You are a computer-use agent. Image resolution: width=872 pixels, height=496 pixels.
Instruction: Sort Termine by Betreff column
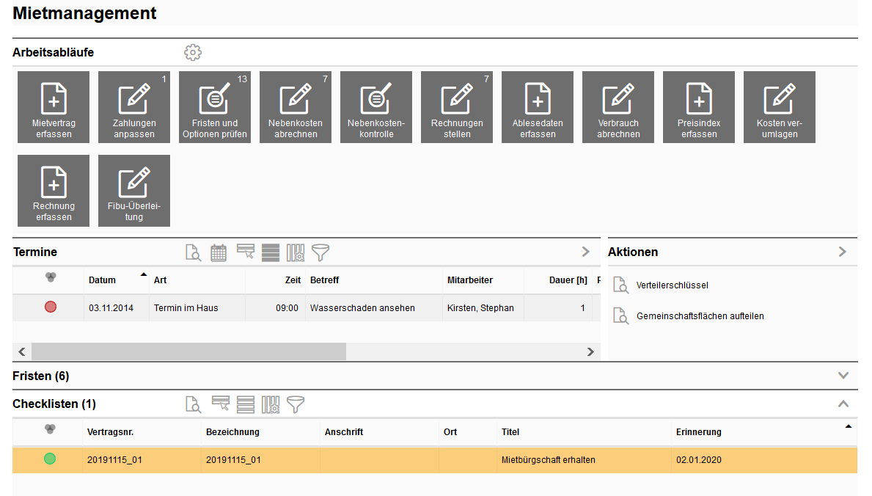pos(324,280)
